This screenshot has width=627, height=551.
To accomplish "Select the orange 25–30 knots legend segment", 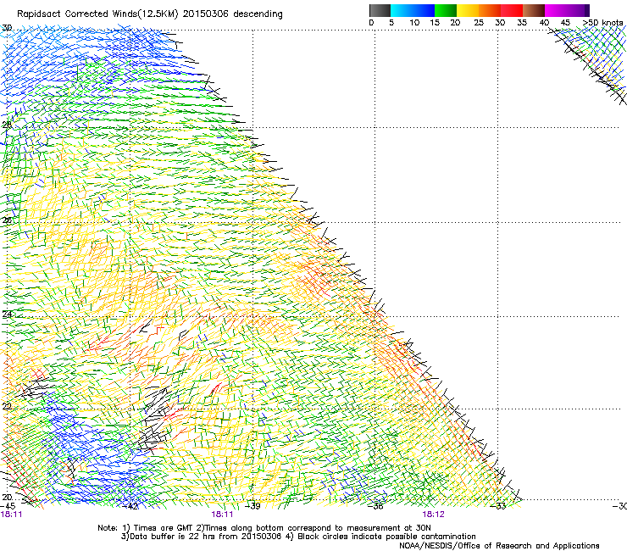I will tap(490, 10).
